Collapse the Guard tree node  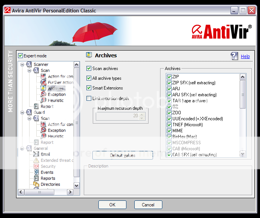(22, 112)
